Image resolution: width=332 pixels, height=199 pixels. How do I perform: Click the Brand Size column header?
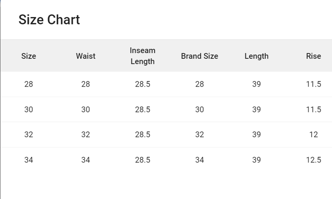(x=199, y=56)
